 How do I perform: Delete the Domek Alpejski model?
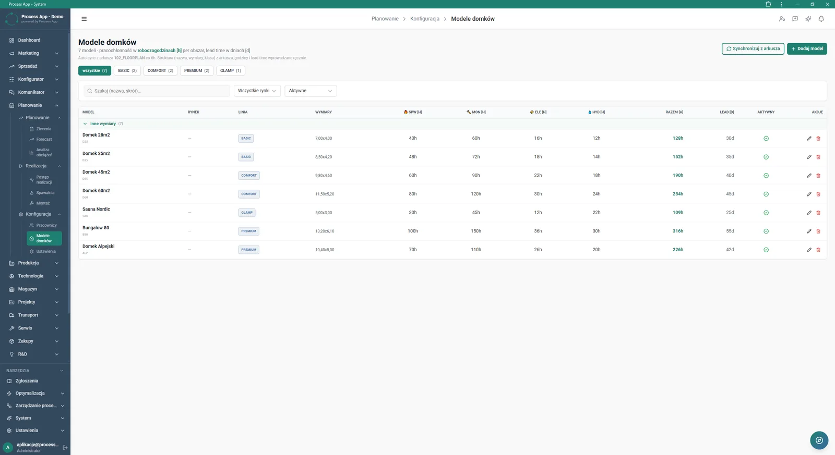(818, 250)
